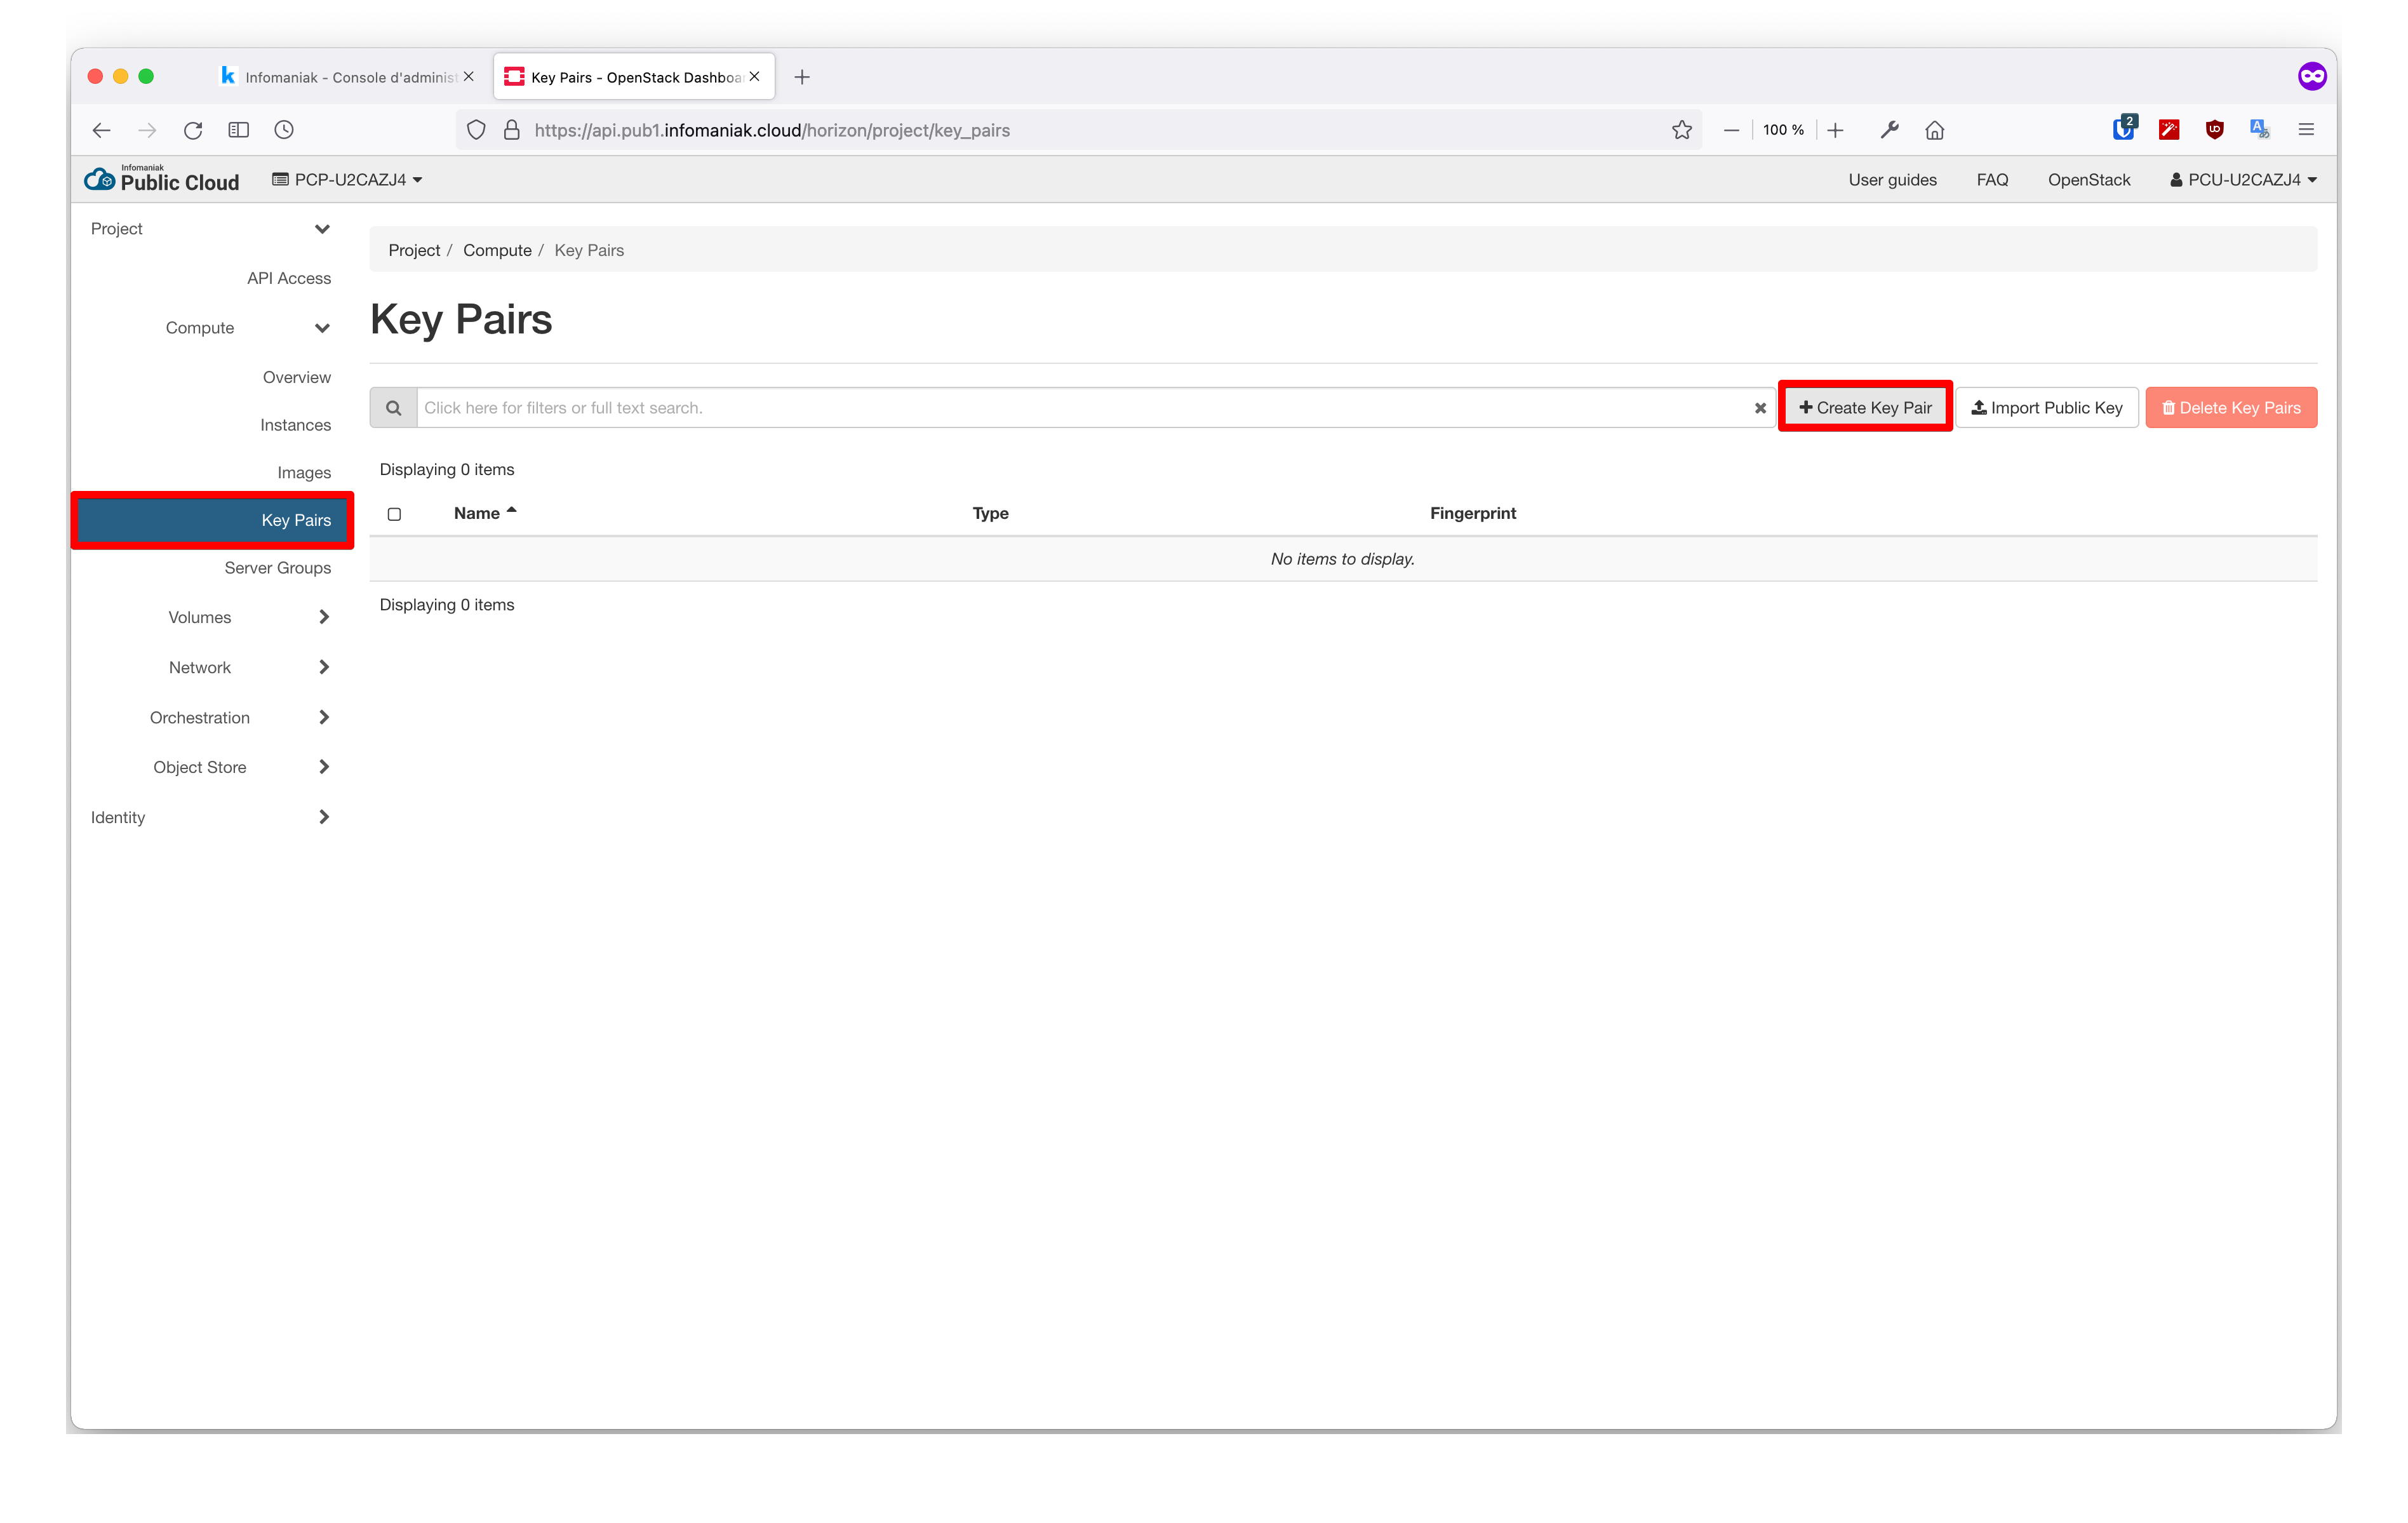Screen dimensions: 2408x1523
Task: Click into the filter text search field
Action: [x=1080, y=408]
